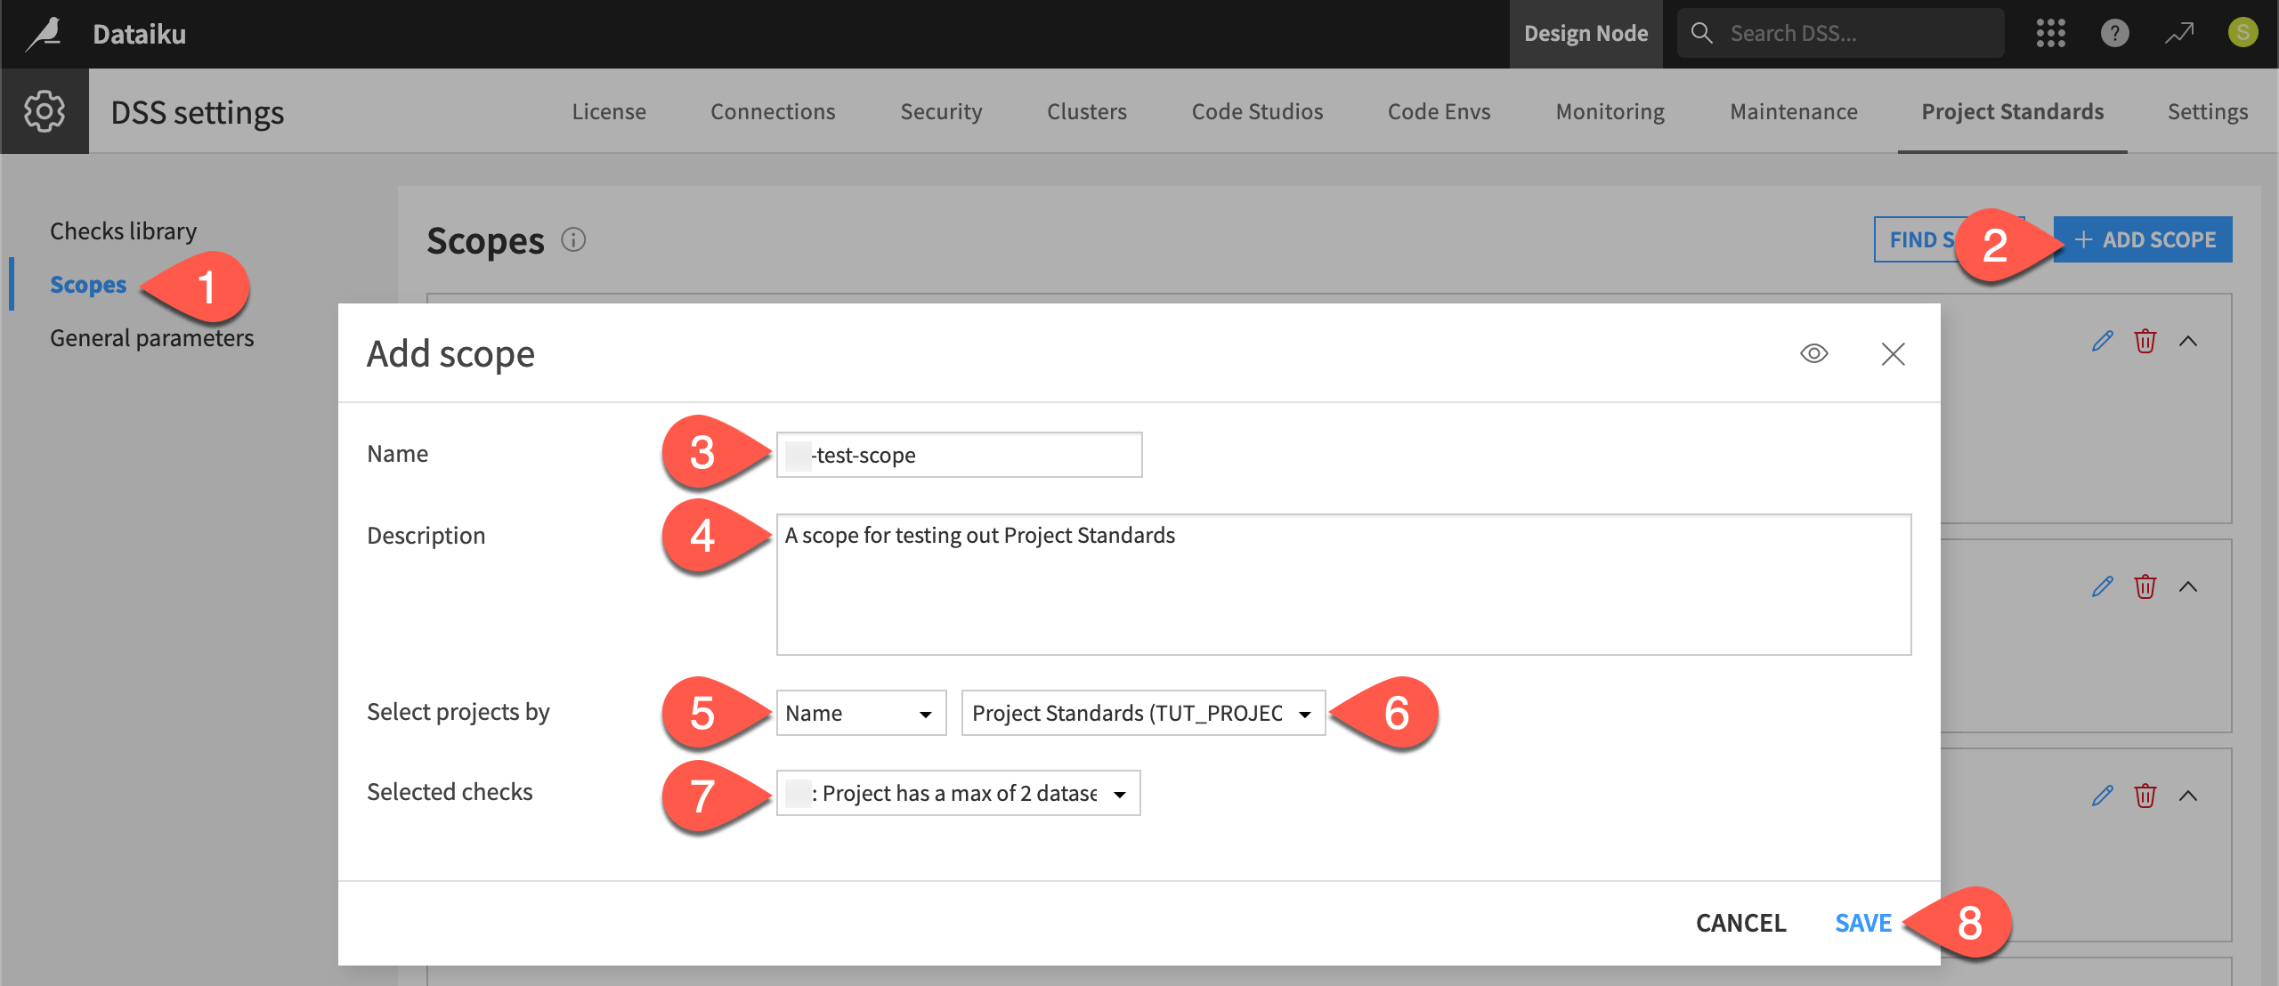Image resolution: width=2279 pixels, height=986 pixels.
Task: Open the activity trend arrow icon
Action: (x=2179, y=34)
